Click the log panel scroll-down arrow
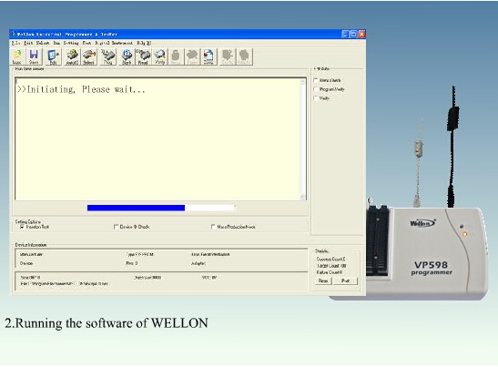Image resolution: width=498 pixels, height=367 pixels. pos(302,197)
